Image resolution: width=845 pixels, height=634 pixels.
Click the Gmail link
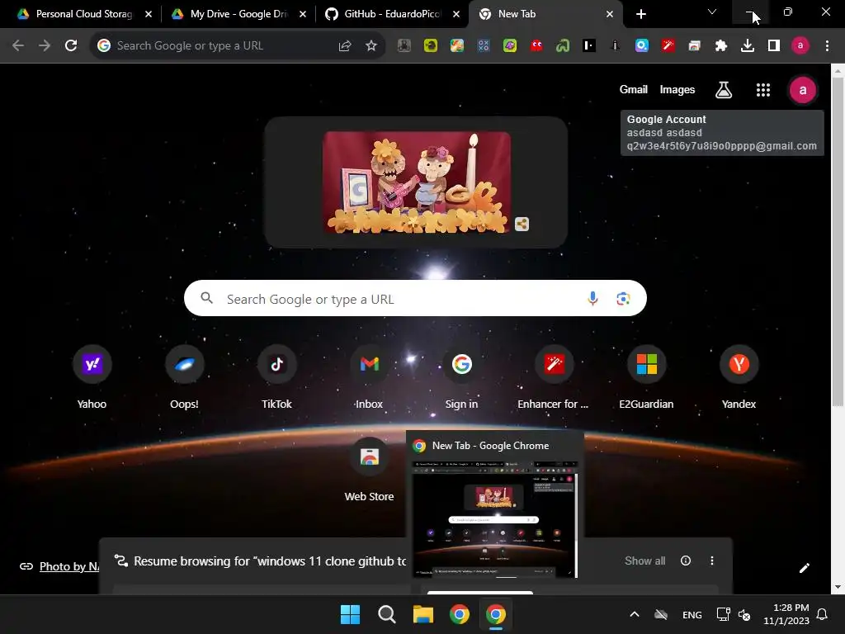633,89
